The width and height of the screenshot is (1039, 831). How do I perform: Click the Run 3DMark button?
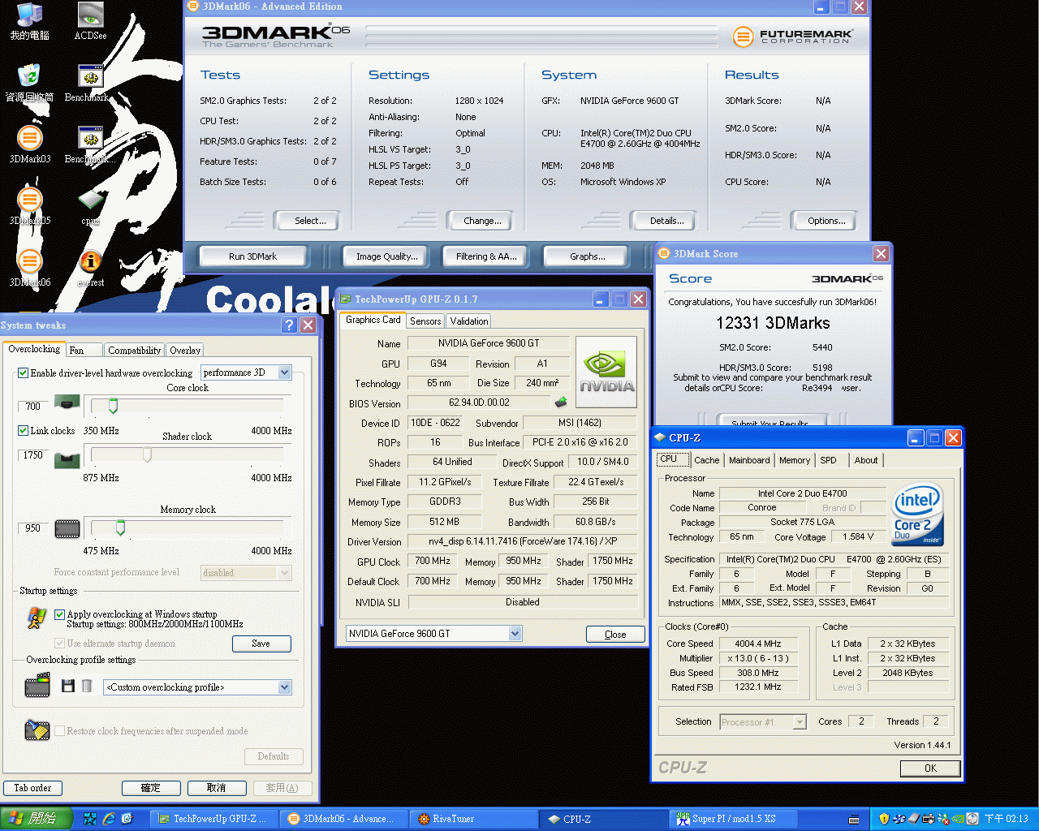[x=252, y=256]
